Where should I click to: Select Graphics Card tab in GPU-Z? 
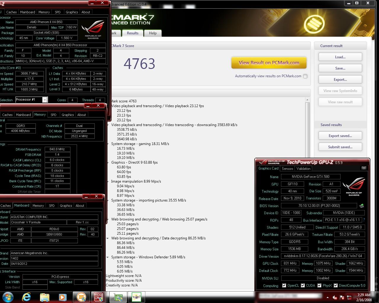click(269, 168)
